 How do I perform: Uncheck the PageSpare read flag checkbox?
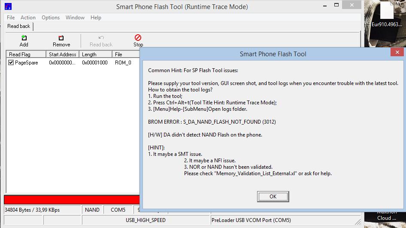11,62
